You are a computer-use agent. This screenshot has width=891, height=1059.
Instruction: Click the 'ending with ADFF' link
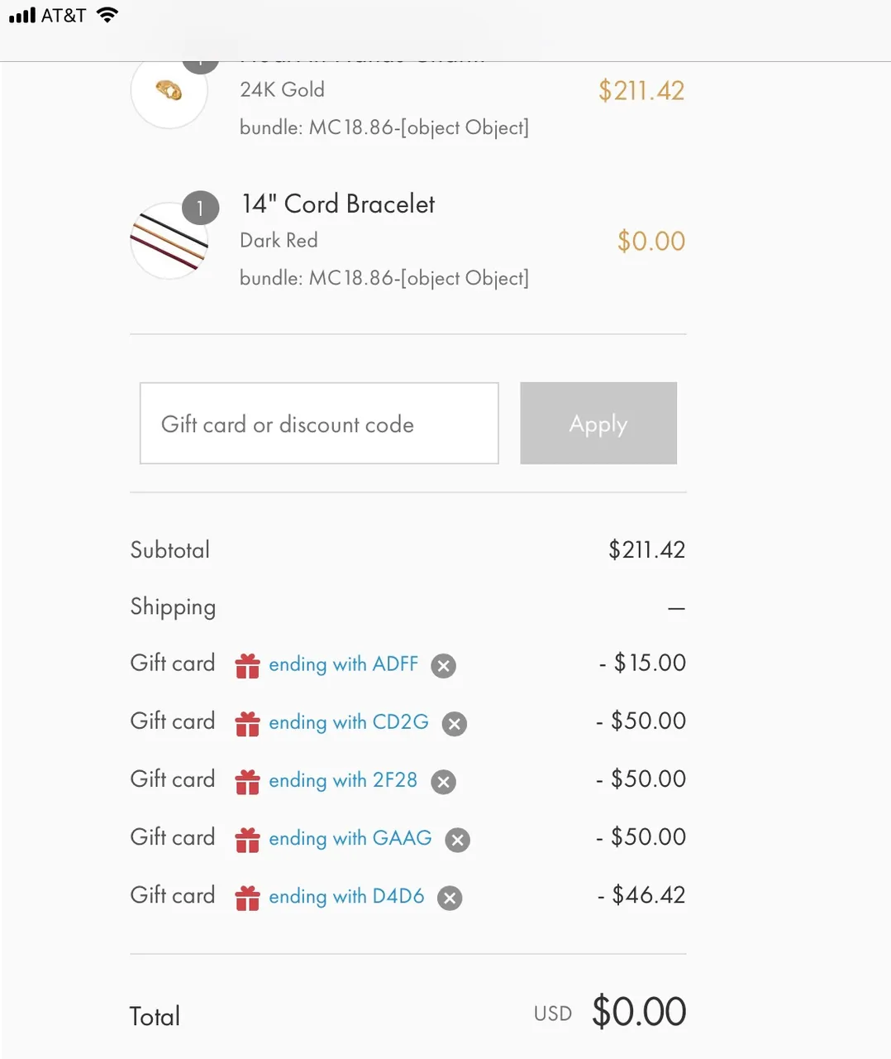(343, 664)
